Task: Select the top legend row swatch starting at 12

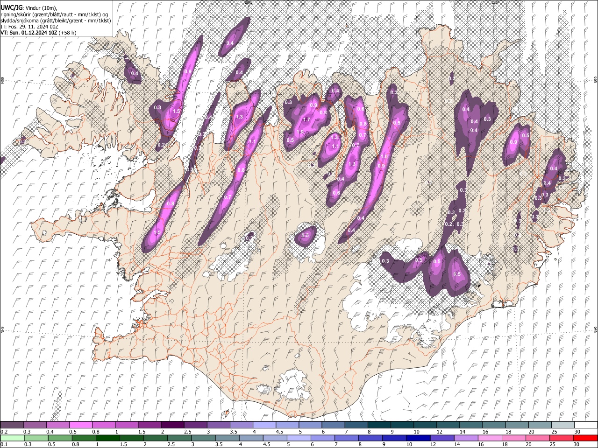Action: [x=448, y=425]
